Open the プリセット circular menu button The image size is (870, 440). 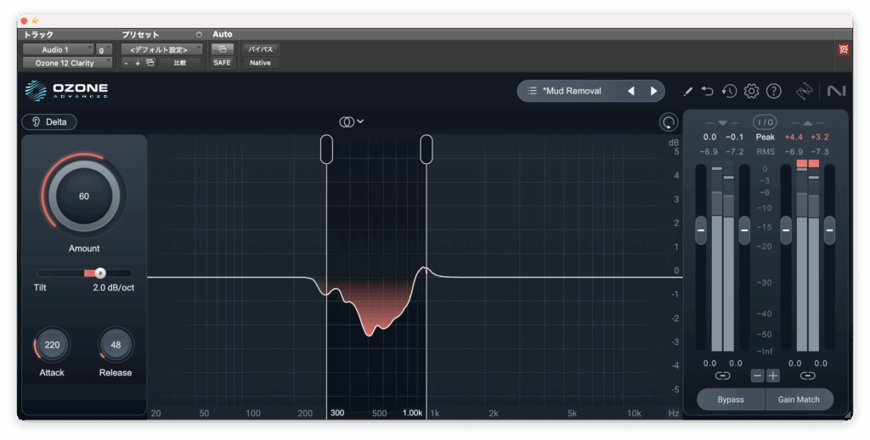199,35
